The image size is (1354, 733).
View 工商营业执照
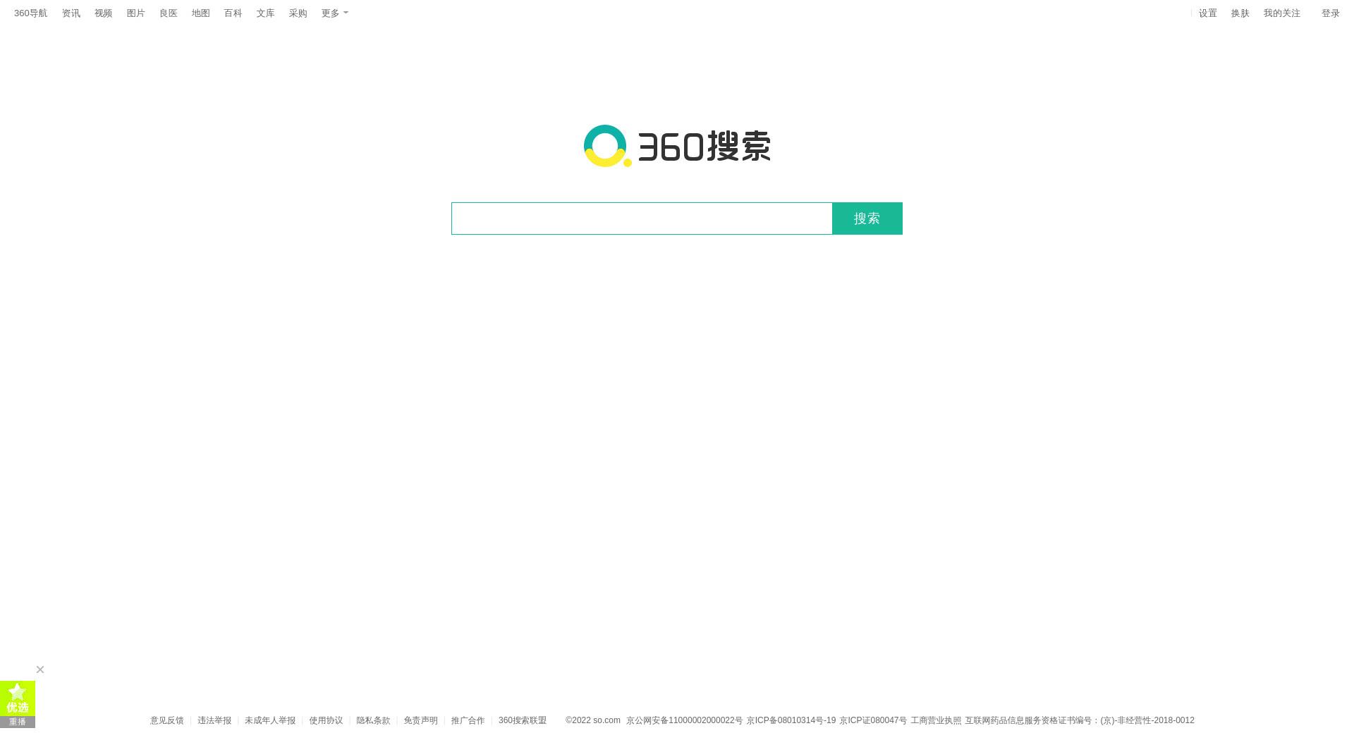click(936, 720)
